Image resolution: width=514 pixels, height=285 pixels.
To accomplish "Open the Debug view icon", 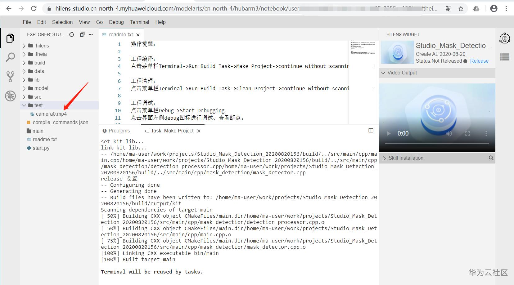I will click(x=10, y=96).
